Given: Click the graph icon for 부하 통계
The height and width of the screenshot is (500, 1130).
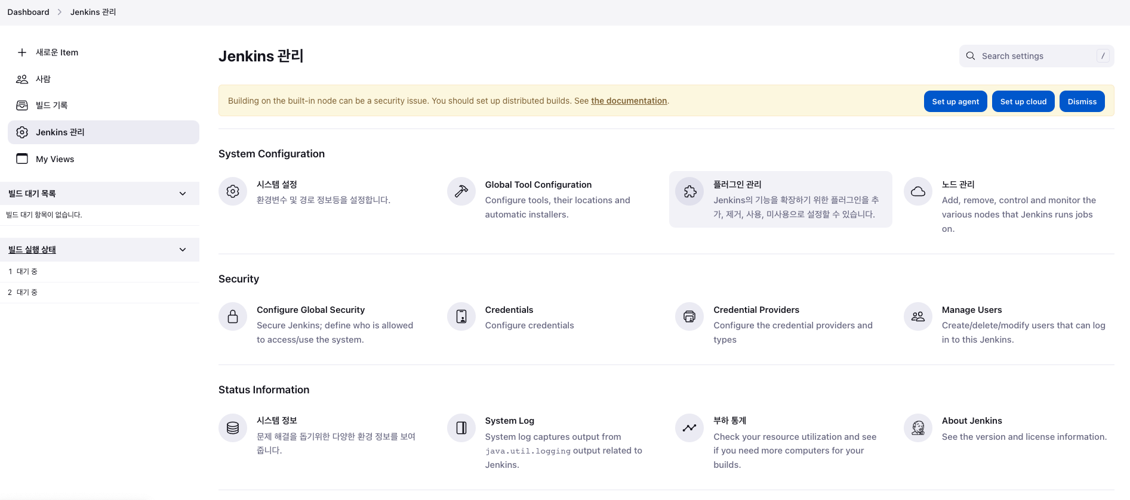Looking at the screenshot, I should pos(689,428).
